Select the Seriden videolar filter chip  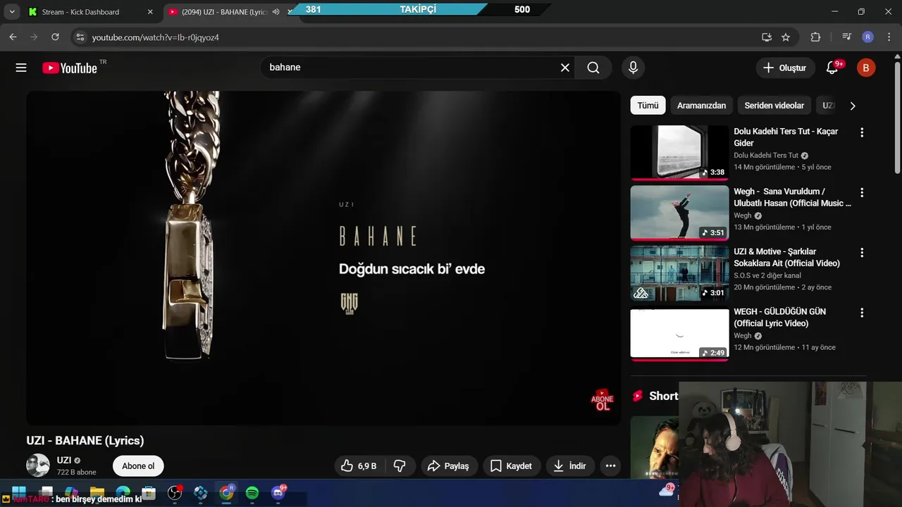[774, 106]
